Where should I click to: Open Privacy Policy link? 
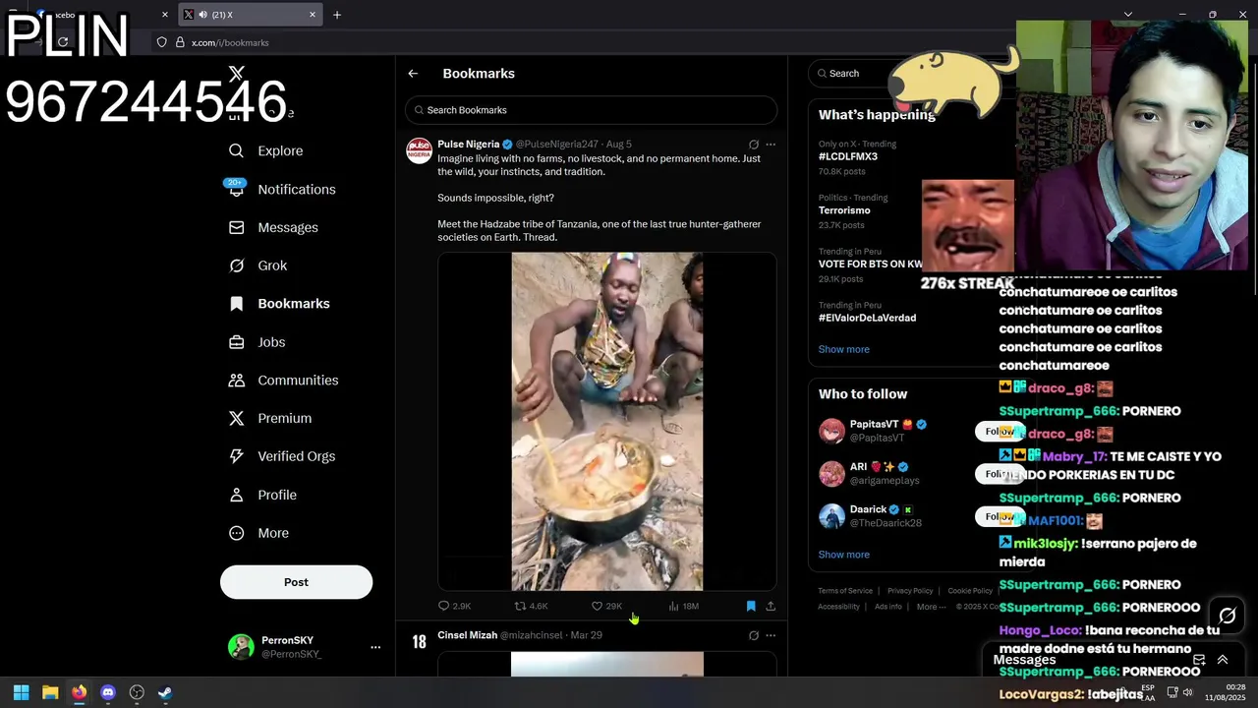[x=910, y=591]
